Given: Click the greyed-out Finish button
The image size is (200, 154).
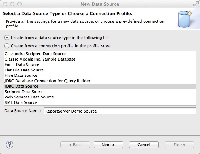Looking at the screenshot, I should (x=179, y=145).
